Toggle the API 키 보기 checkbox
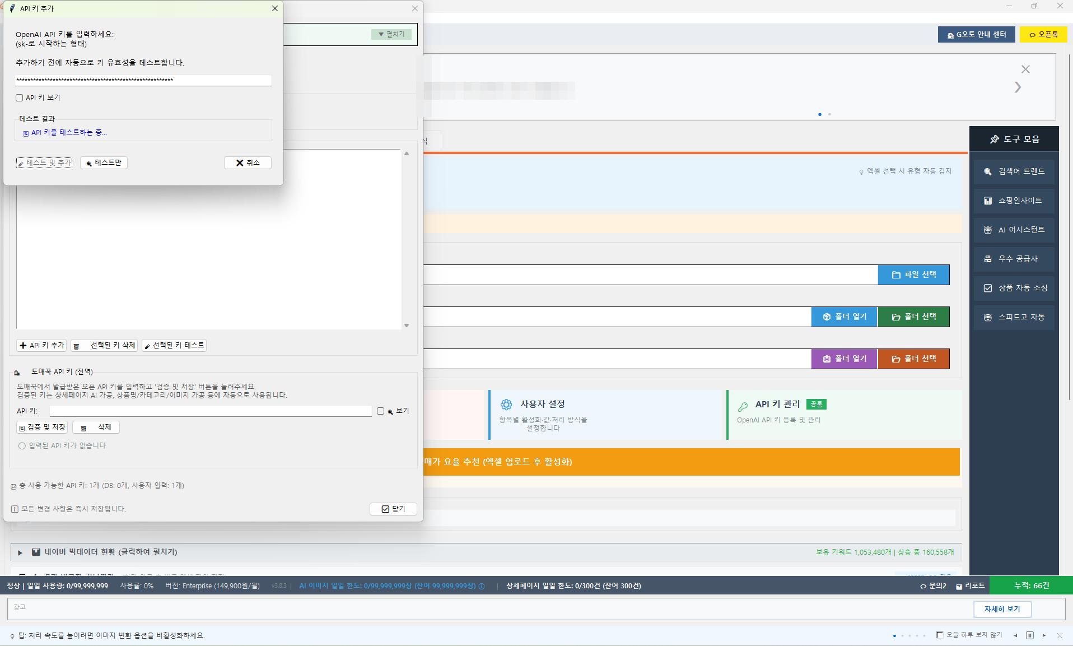This screenshot has width=1073, height=646. coord(20,97)
